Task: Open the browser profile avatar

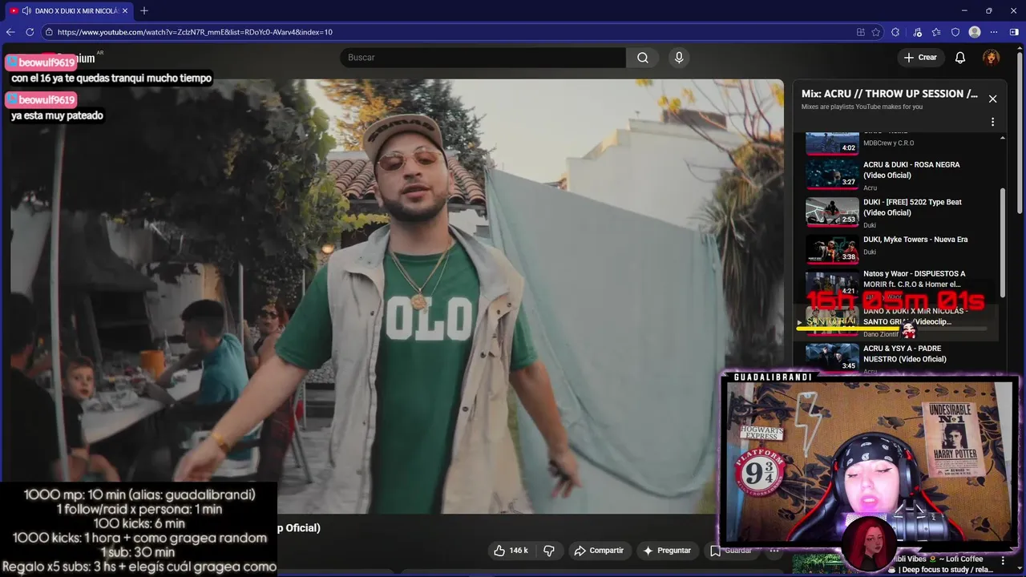Action: click(x=975, y=32)
